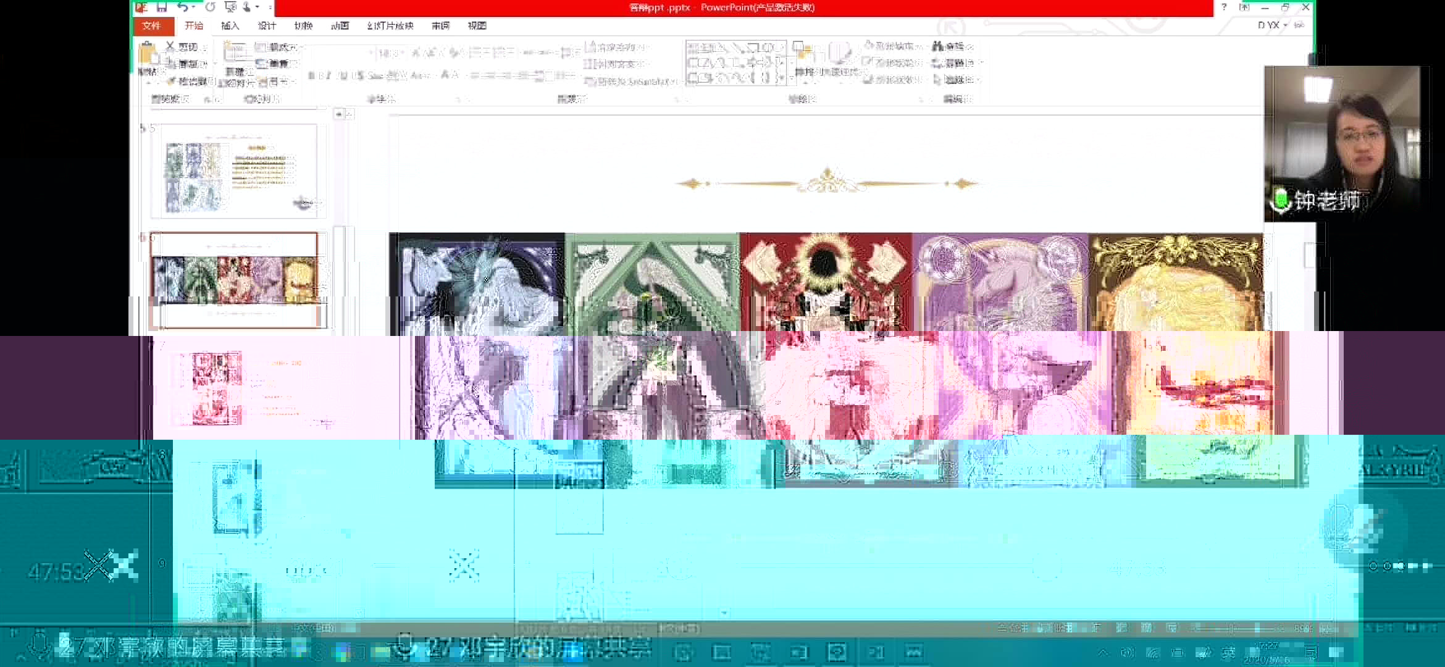Image resolution: width=1445 pixels, height=667 pixels.
Task: Click Find (查找) binoculars icon
Action: click(x=953, y=46)
